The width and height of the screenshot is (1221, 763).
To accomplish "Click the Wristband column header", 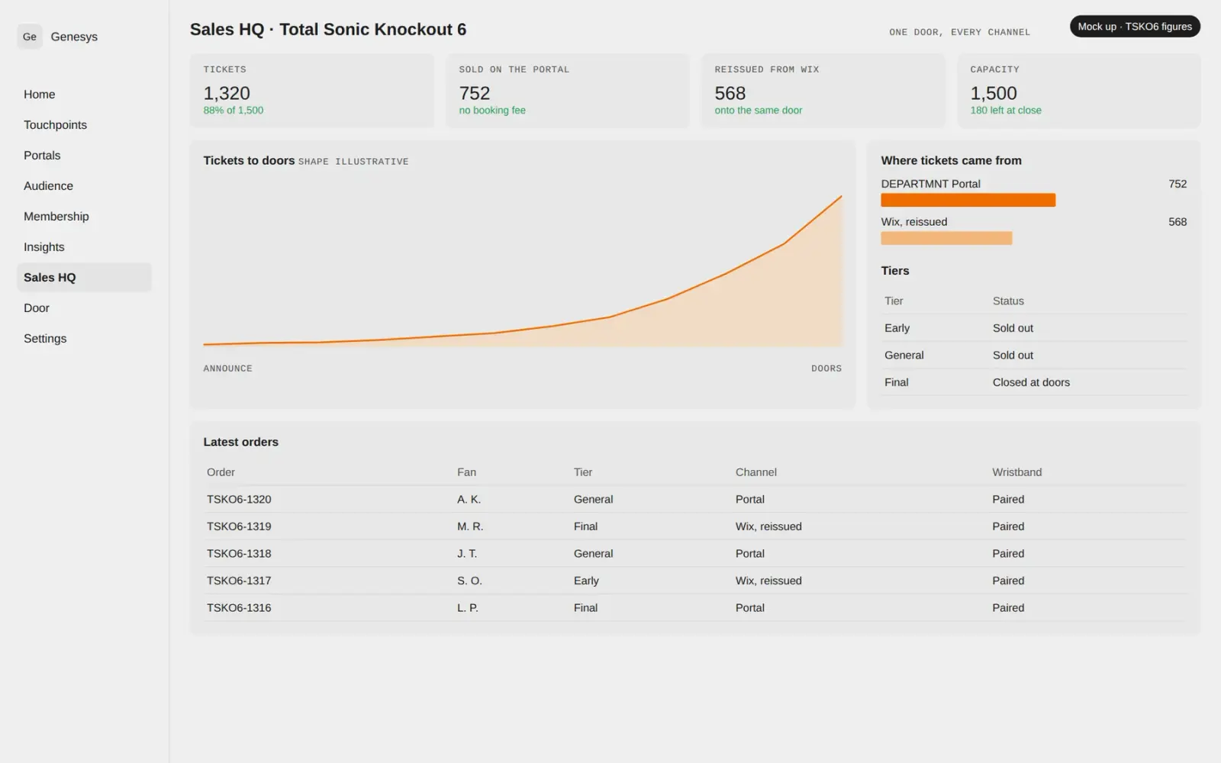I will click(x=1016, y=472).
